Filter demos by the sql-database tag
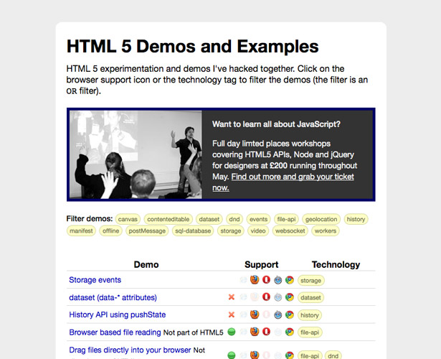Image resolution: width=441 pixels, height=359 pixels. pyautogui.click(x=193, y=230)
